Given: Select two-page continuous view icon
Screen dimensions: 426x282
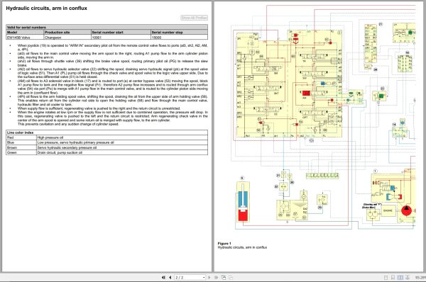Looking at the screenshot, I should tap(408, 277).
